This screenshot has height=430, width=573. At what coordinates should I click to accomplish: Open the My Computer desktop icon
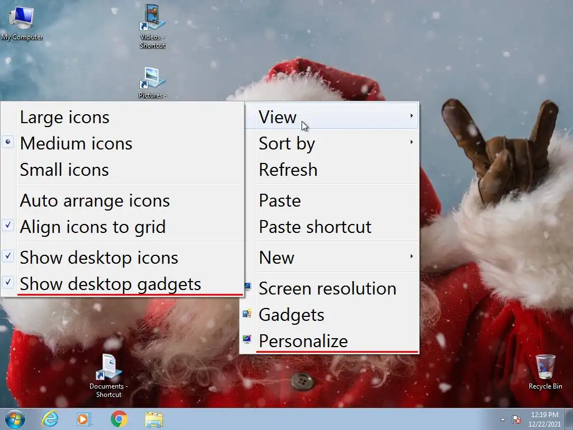(x=22, y=22)
